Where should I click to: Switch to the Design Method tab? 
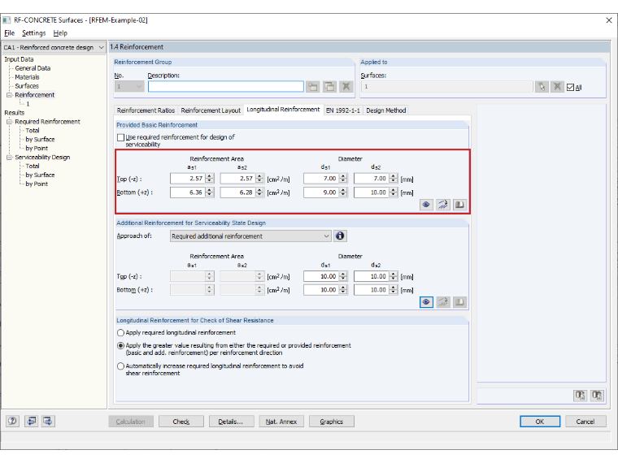coord(386,110)
